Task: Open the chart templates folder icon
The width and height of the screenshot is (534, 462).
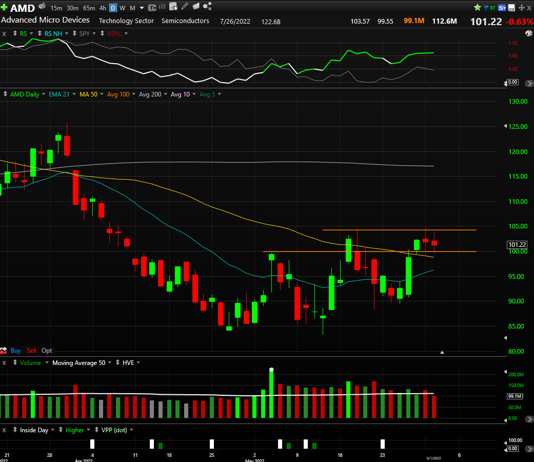Action: tap(196, 6)
